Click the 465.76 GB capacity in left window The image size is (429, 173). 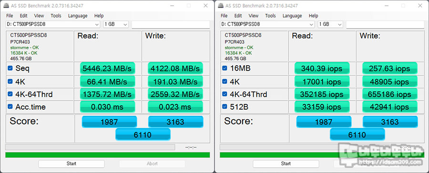[x=21, y=59]
